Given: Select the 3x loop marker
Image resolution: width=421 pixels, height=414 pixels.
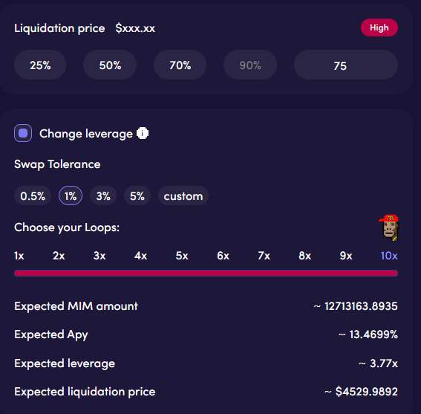Looking at the screenshot, I should pos(99,256).
